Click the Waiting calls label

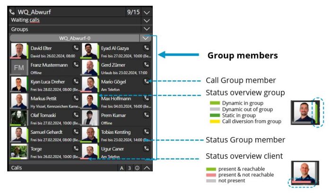26,20
